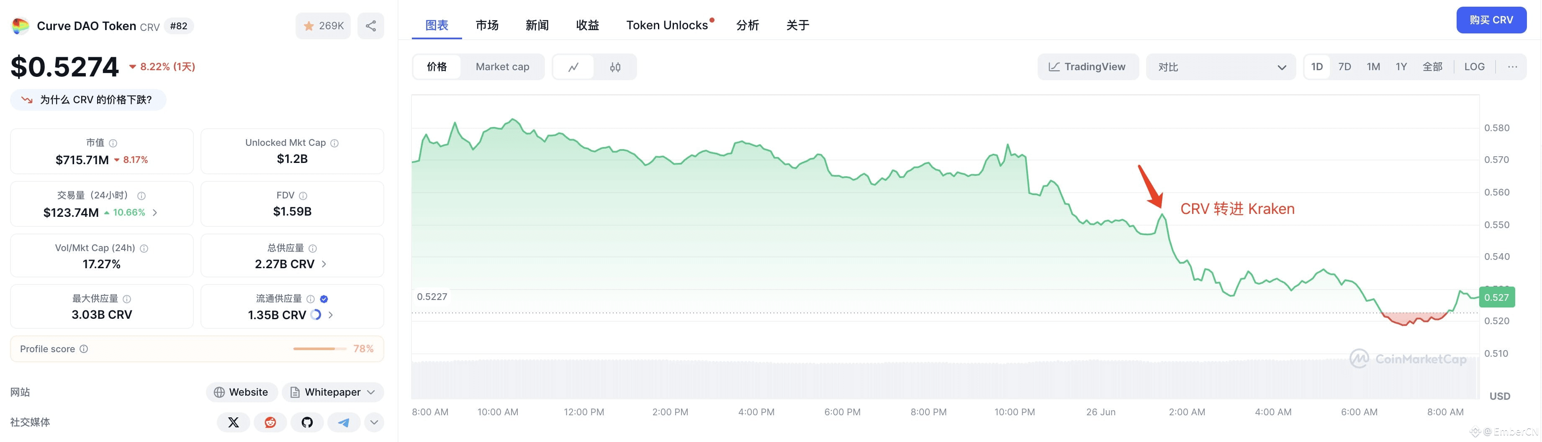This screenshot has width=1542, height=442.
Task: Expand 总供应量 details chevron
Action: 324,264
